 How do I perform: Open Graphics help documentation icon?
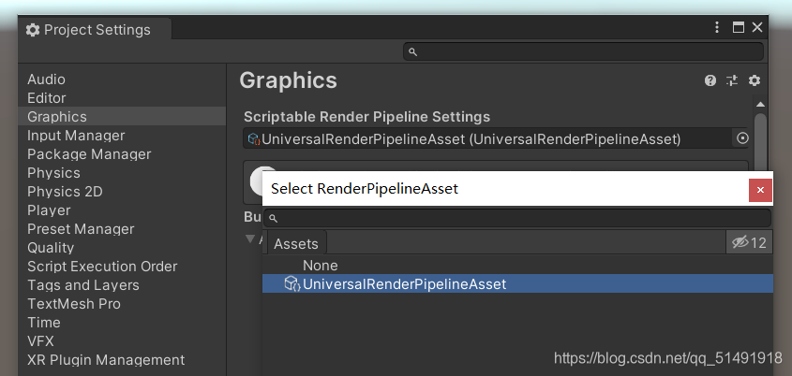point(710,80)
